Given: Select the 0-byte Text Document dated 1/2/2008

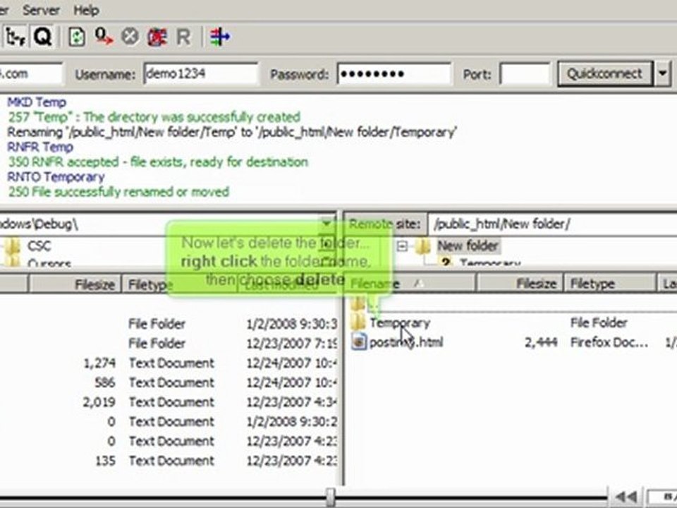Looking at the screenshot, I should 169,422.
